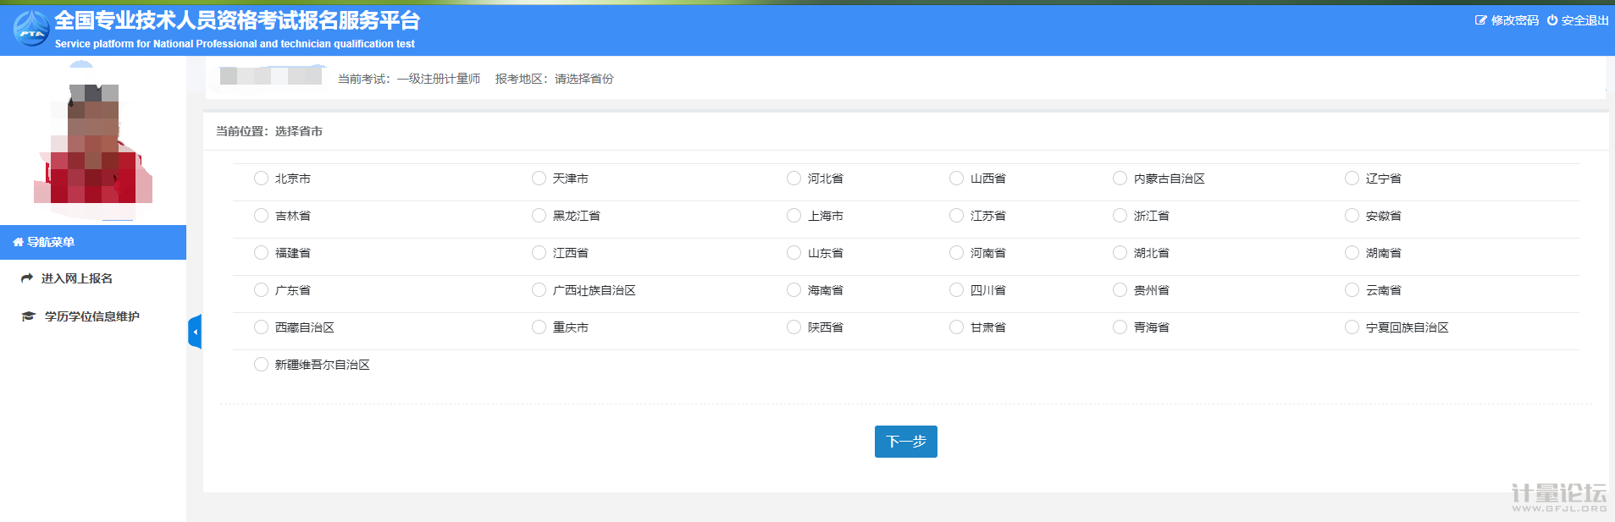This screenshot has width=1615, height=522.
Task: Choose the 上海市 radio option
Action: [x=794, y=216]
